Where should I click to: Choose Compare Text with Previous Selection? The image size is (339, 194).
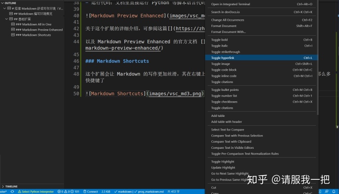tap(262, 136)
